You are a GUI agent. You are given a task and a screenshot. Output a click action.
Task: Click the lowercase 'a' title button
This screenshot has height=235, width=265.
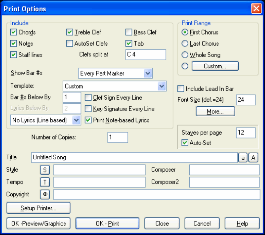pyautogui.click(x=243, y=157)
